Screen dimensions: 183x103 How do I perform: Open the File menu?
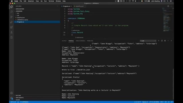click(21, 1)
